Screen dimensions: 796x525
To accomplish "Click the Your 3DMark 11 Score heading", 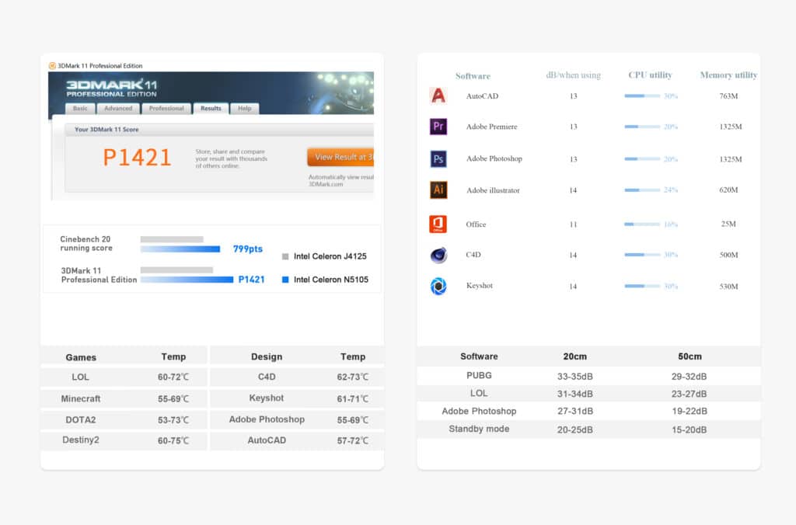I will coord(106,130).
